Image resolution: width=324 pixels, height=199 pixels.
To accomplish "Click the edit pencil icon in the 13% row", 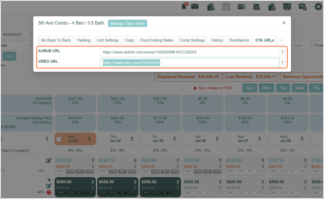I will pyautogui.click(x=49, y=161).
